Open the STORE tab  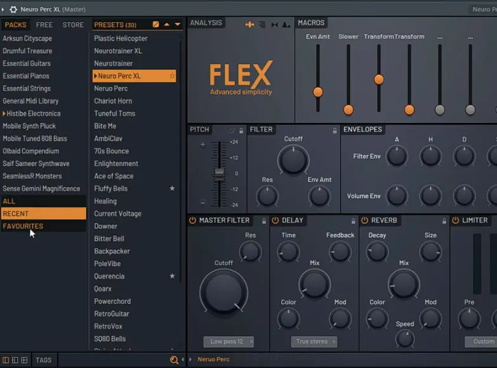pyautogui.click(x=73, y=25)
